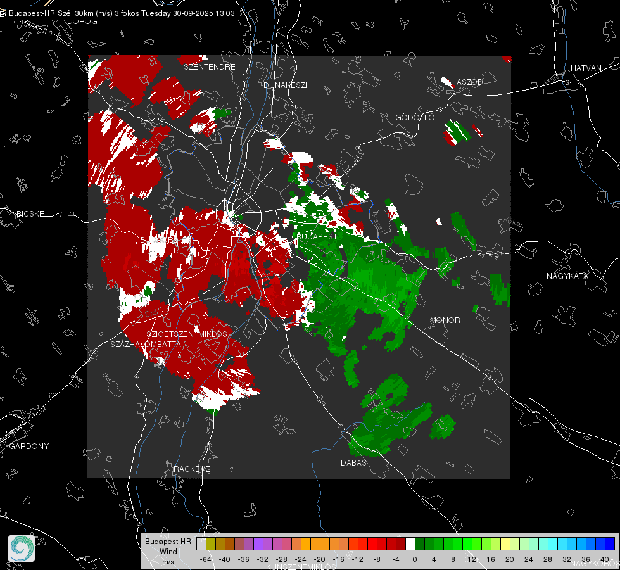620x570 pixels.
Task: Click the -40 value on the legend scale
Action: click(225, 559)
